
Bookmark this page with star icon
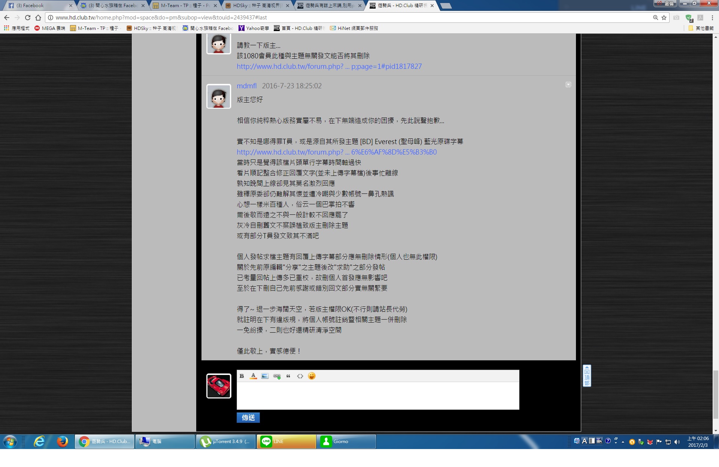664,18
